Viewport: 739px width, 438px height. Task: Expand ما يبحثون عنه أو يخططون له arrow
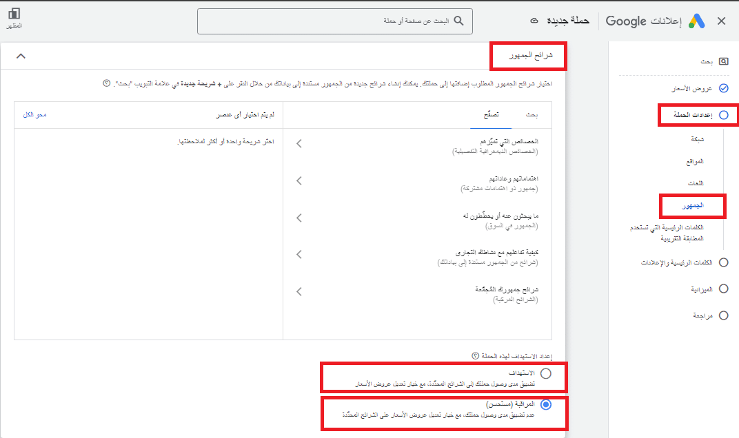click(299, 218)
